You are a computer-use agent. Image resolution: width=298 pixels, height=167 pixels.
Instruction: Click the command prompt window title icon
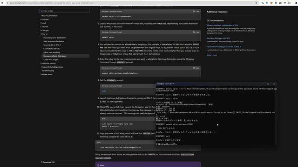pyautogui.click(x=158, y=83)
